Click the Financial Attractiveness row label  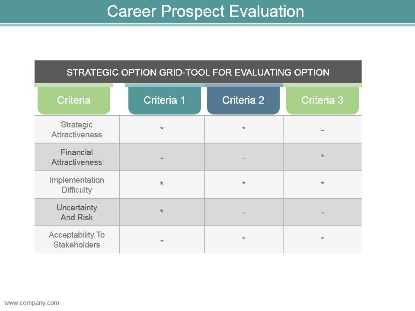click(77, 157)
